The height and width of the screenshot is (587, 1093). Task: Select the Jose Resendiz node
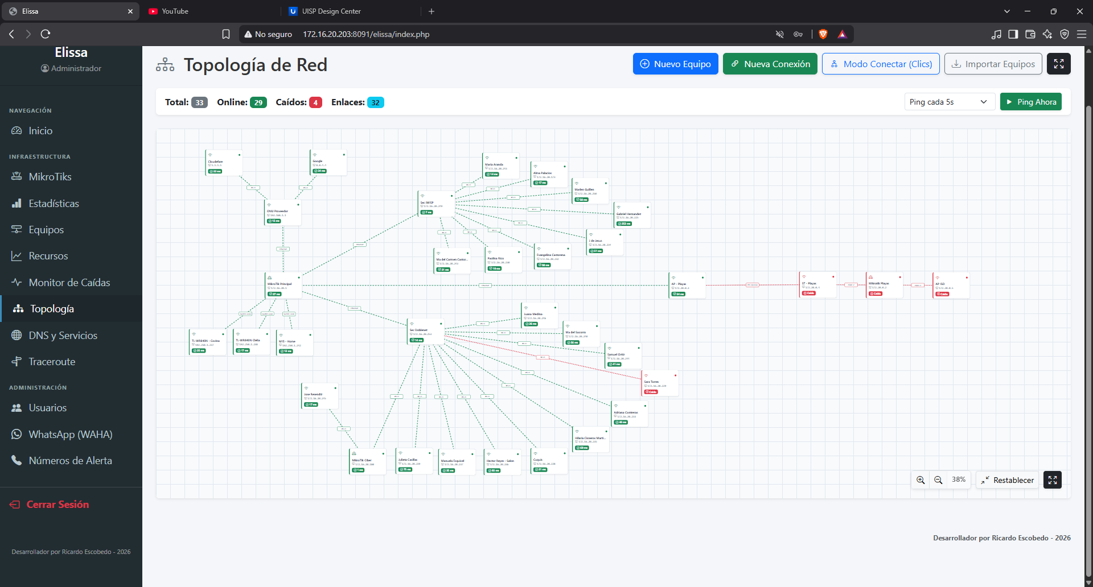[320, 396]
